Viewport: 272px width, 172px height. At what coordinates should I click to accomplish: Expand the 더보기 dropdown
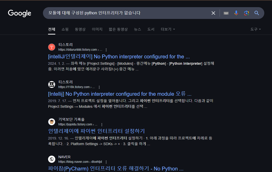tap(168, 29)
